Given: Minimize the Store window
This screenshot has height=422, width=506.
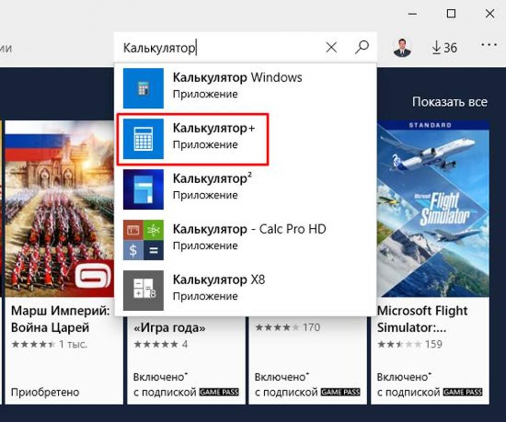Looking at the screenshot, I should click(412, 14).
